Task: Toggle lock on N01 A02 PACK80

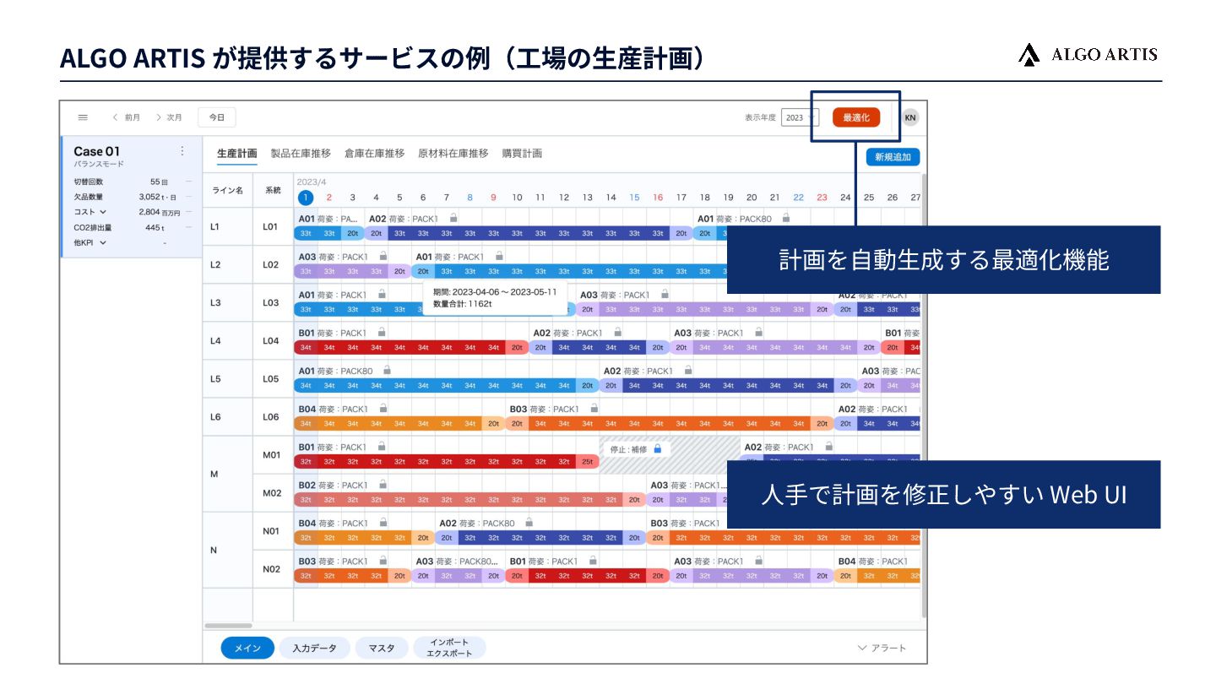Action: 529,523
